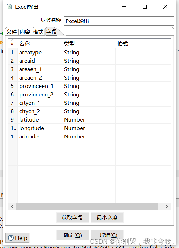
Task: Select the areaen_2 field name cell
Action: pos(40,77)
